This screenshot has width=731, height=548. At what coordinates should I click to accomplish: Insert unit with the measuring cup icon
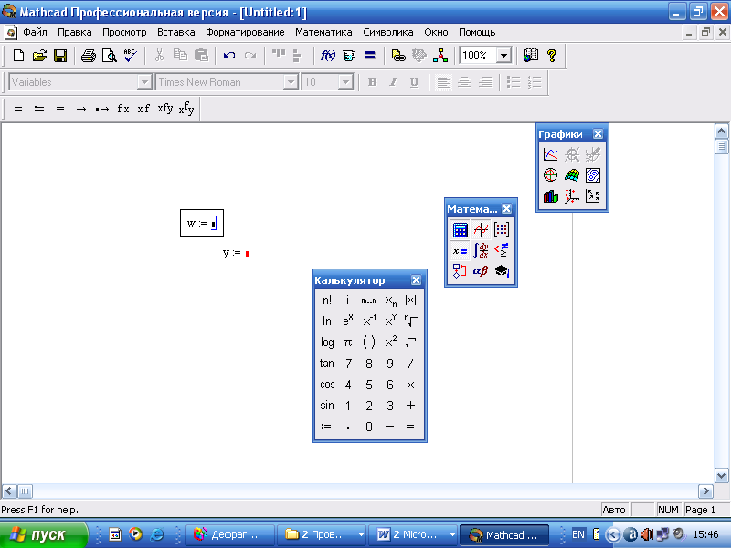point(349,56)
